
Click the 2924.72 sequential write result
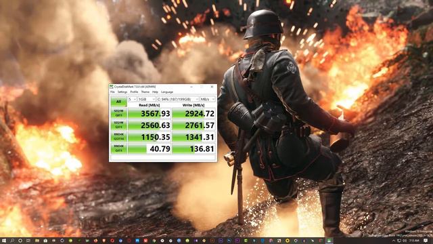click(x=193, y=113)
